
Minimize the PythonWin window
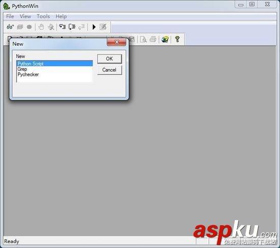click(x=241, y=5)
